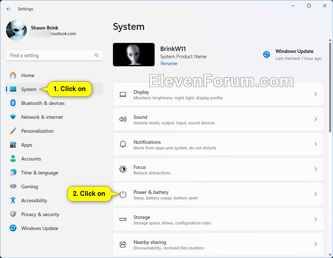The image size is (333, 258).
Task: Click the Sound speaker icon
Action: 123,119
